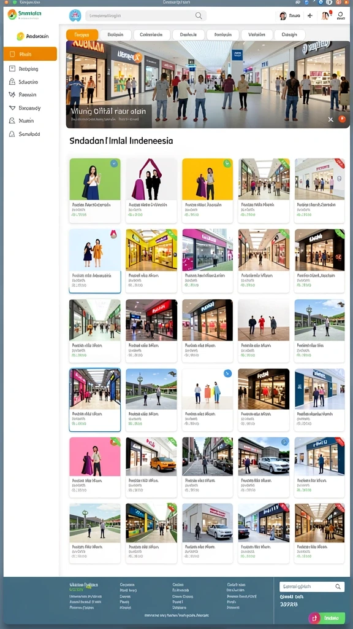Click the scissors-like icon in the sidebar
This screenshot has height=629, width=353.
12,95
